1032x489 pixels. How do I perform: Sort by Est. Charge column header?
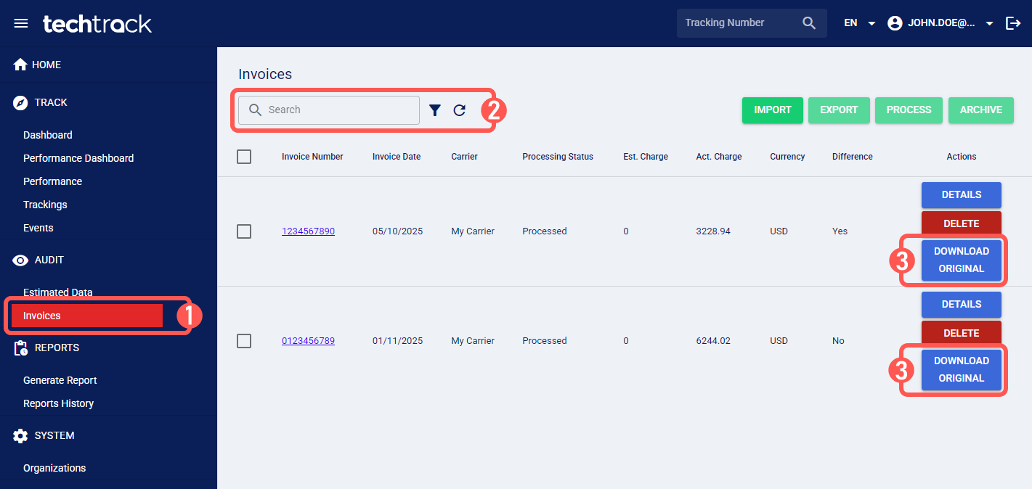point(646,157)
